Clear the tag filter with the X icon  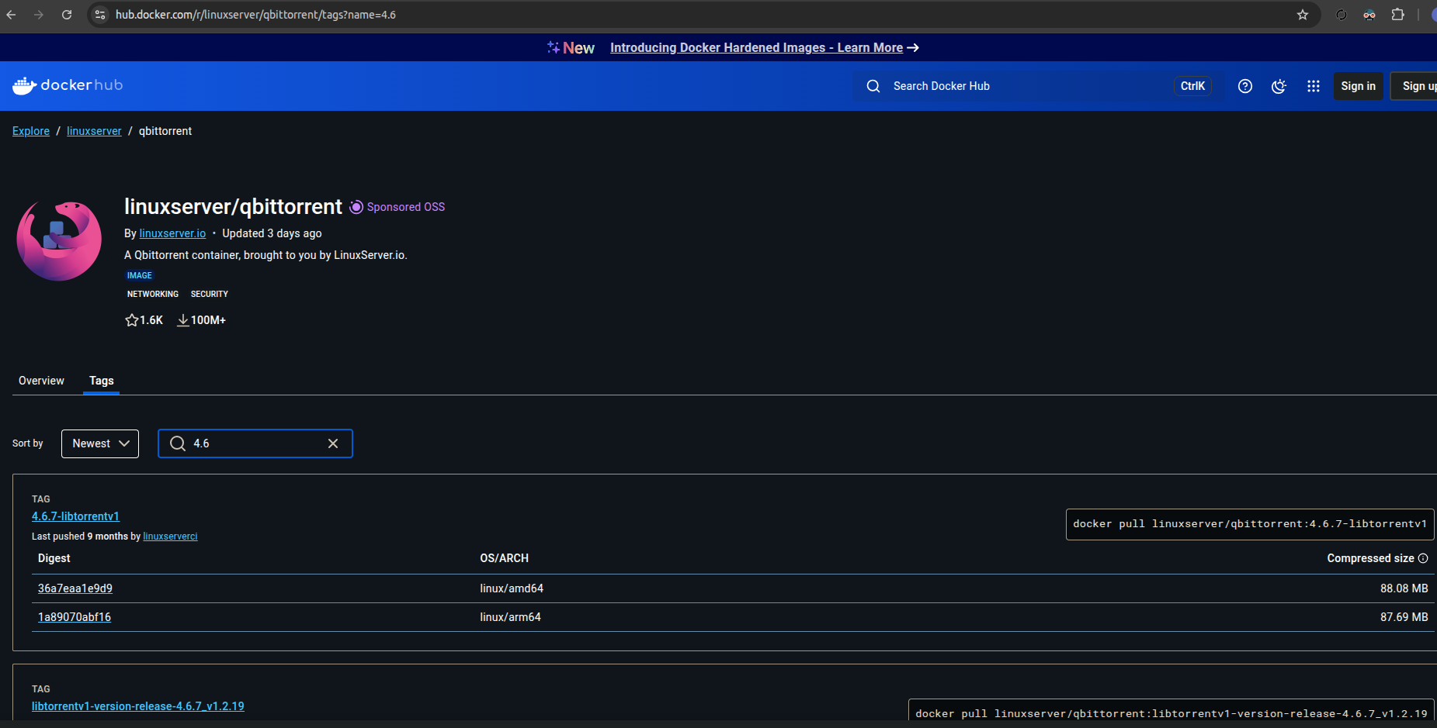(x=333, y=443)
